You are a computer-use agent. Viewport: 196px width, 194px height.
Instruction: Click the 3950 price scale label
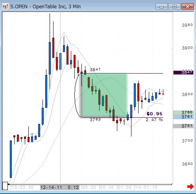(187, 25)
